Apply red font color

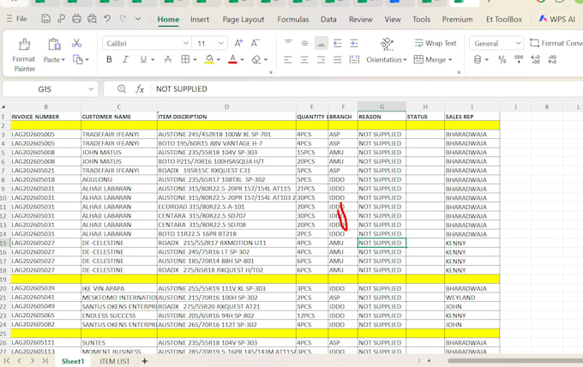pyautogui.click(x=232, y=59)
